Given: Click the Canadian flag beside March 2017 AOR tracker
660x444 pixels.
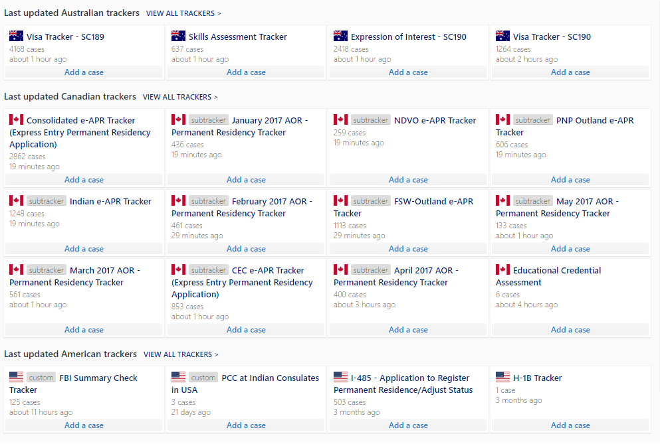Looking at the screenshot, I should coord(16,269).
